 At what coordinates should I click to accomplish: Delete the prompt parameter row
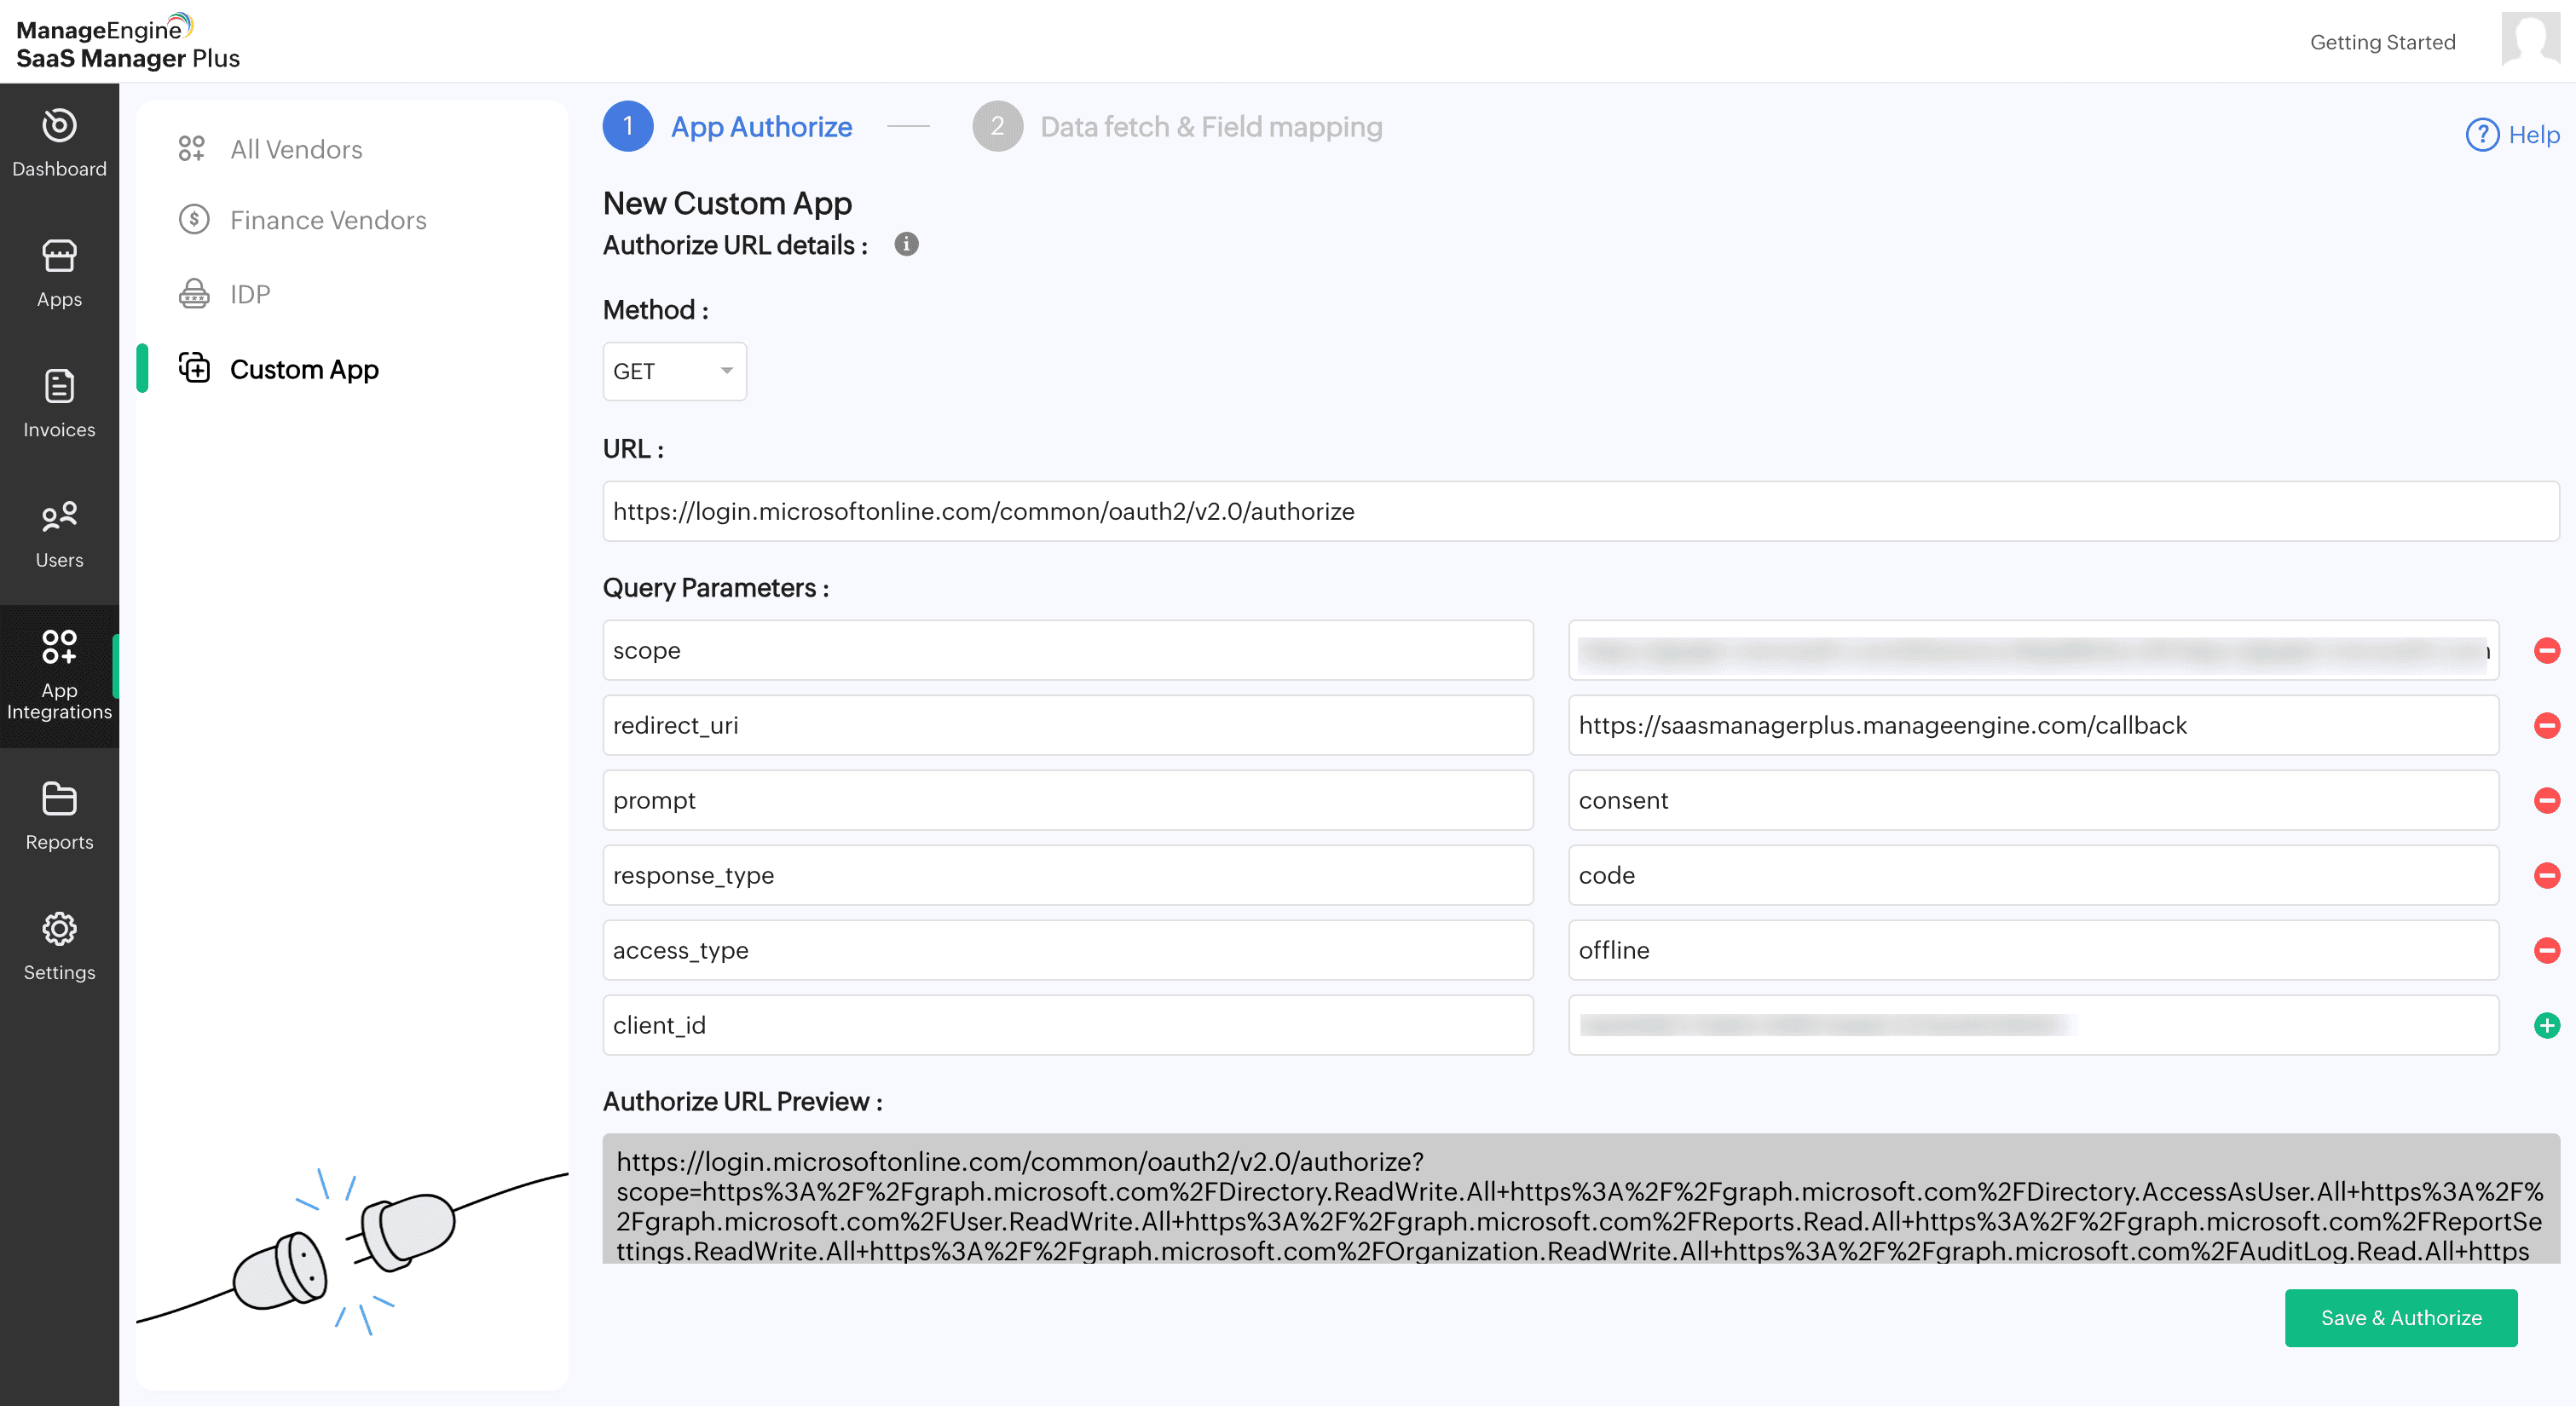coord(2546,801)
